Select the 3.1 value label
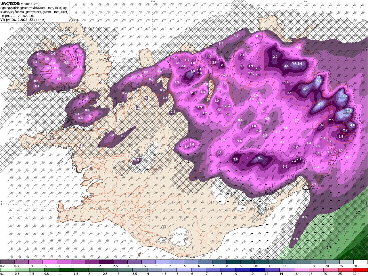The height and width of the screenshot is (276, 368). (x=322, y=124)
